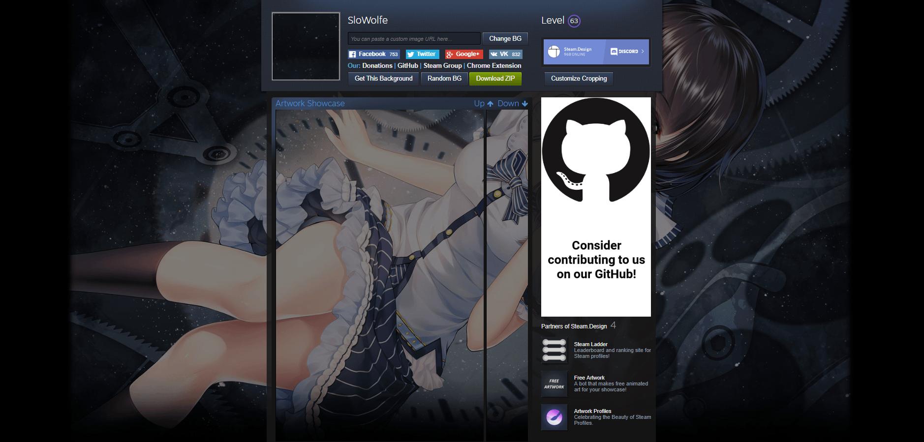The image size is (924, 442).
Task: Move Artwork Showcase Down
Action: point(513,103)
